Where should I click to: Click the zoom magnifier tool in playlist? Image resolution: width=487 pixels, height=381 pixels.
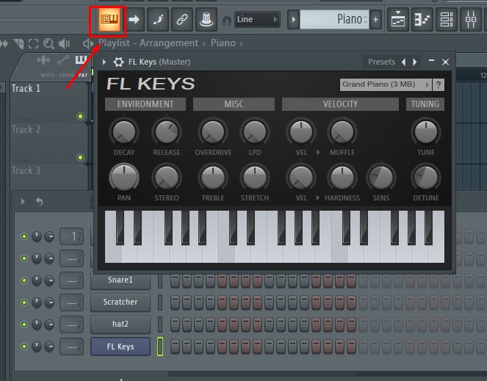(x=48, y=43)
